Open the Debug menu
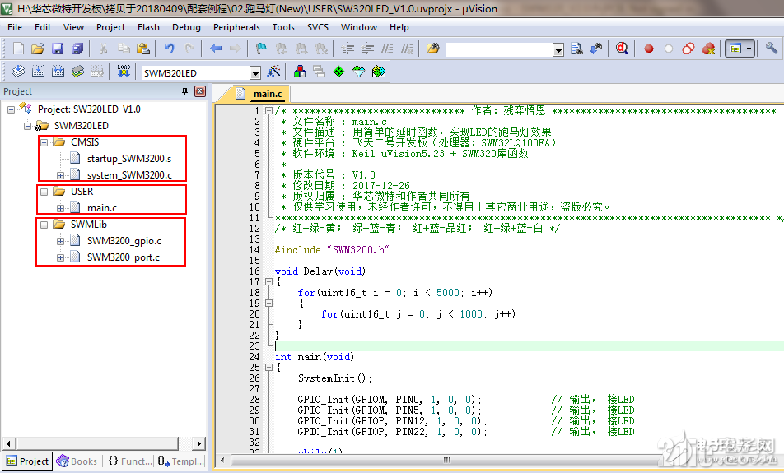This screenshot has width=784, height=473. [186, 27]
